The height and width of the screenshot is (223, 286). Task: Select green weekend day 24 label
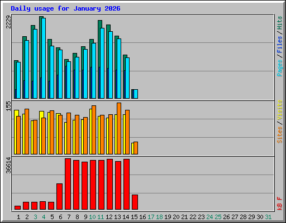tap(209, 217)
